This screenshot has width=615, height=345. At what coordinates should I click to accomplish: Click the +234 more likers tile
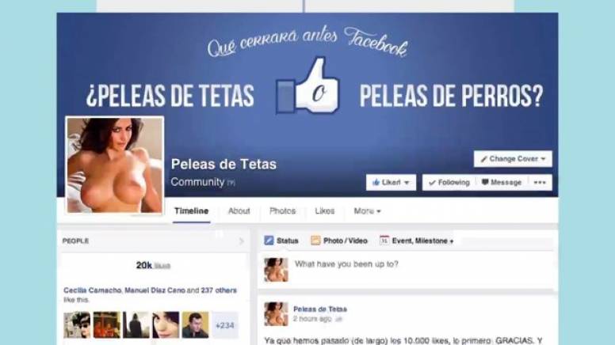click(x=225, y=325)
